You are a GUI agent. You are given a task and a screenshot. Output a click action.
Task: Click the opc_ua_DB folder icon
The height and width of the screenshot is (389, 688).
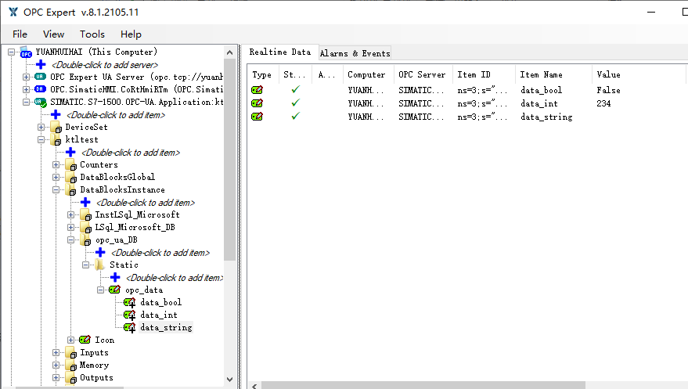(x=86, y=240)
